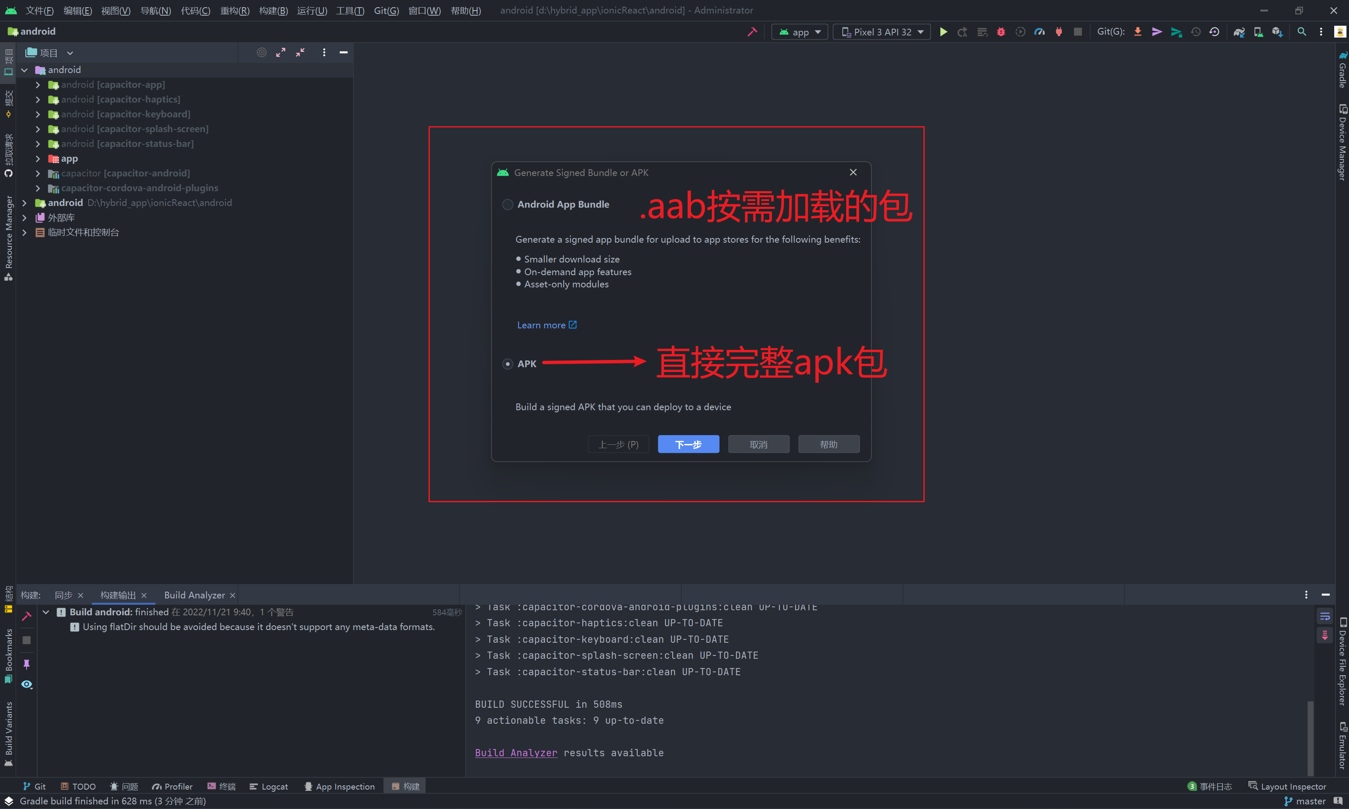
Task: Click the Run app play icon
Action: pos(943,32)
